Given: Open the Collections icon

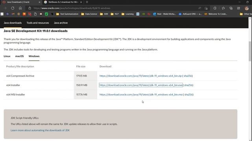Looking at the screenshot, I should (231, 8).
